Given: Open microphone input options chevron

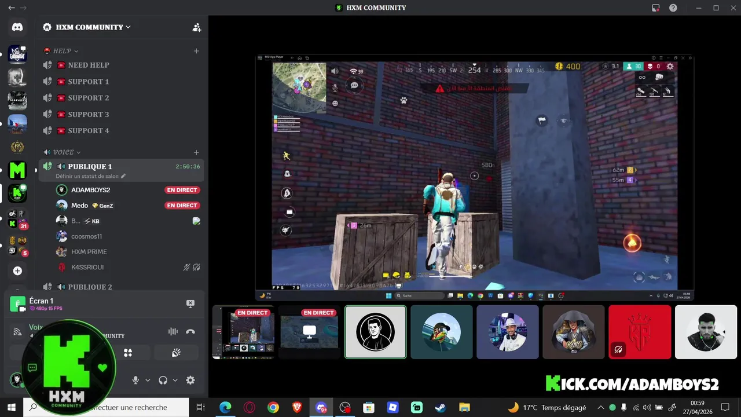Looking at the screenshot, I should [x=148, y=381].
